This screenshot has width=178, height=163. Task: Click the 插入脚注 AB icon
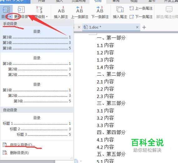pos(61,10)
